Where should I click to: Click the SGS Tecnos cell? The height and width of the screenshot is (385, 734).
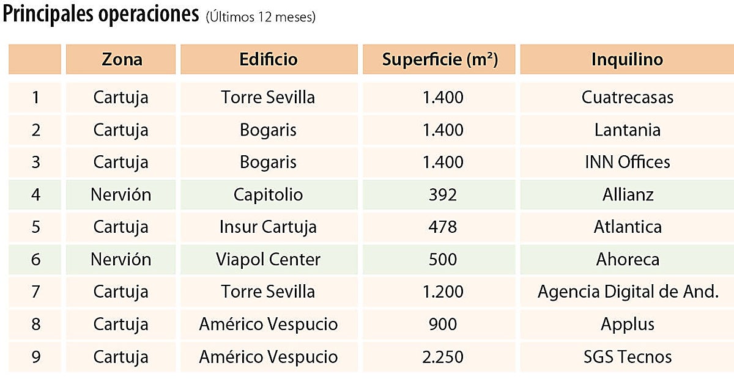pyautogui.click(x=627, y=356)
